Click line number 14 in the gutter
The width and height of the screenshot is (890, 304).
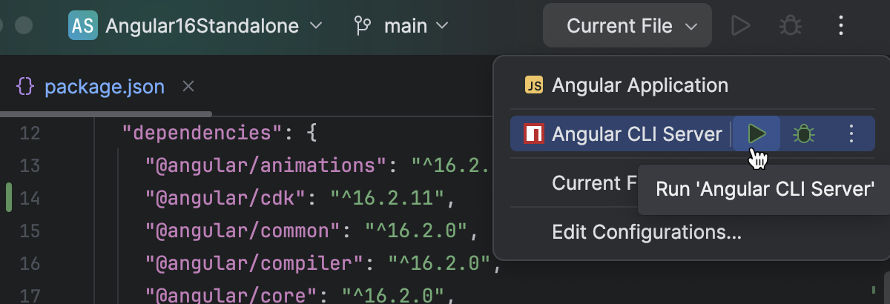(x=30, y=198)
